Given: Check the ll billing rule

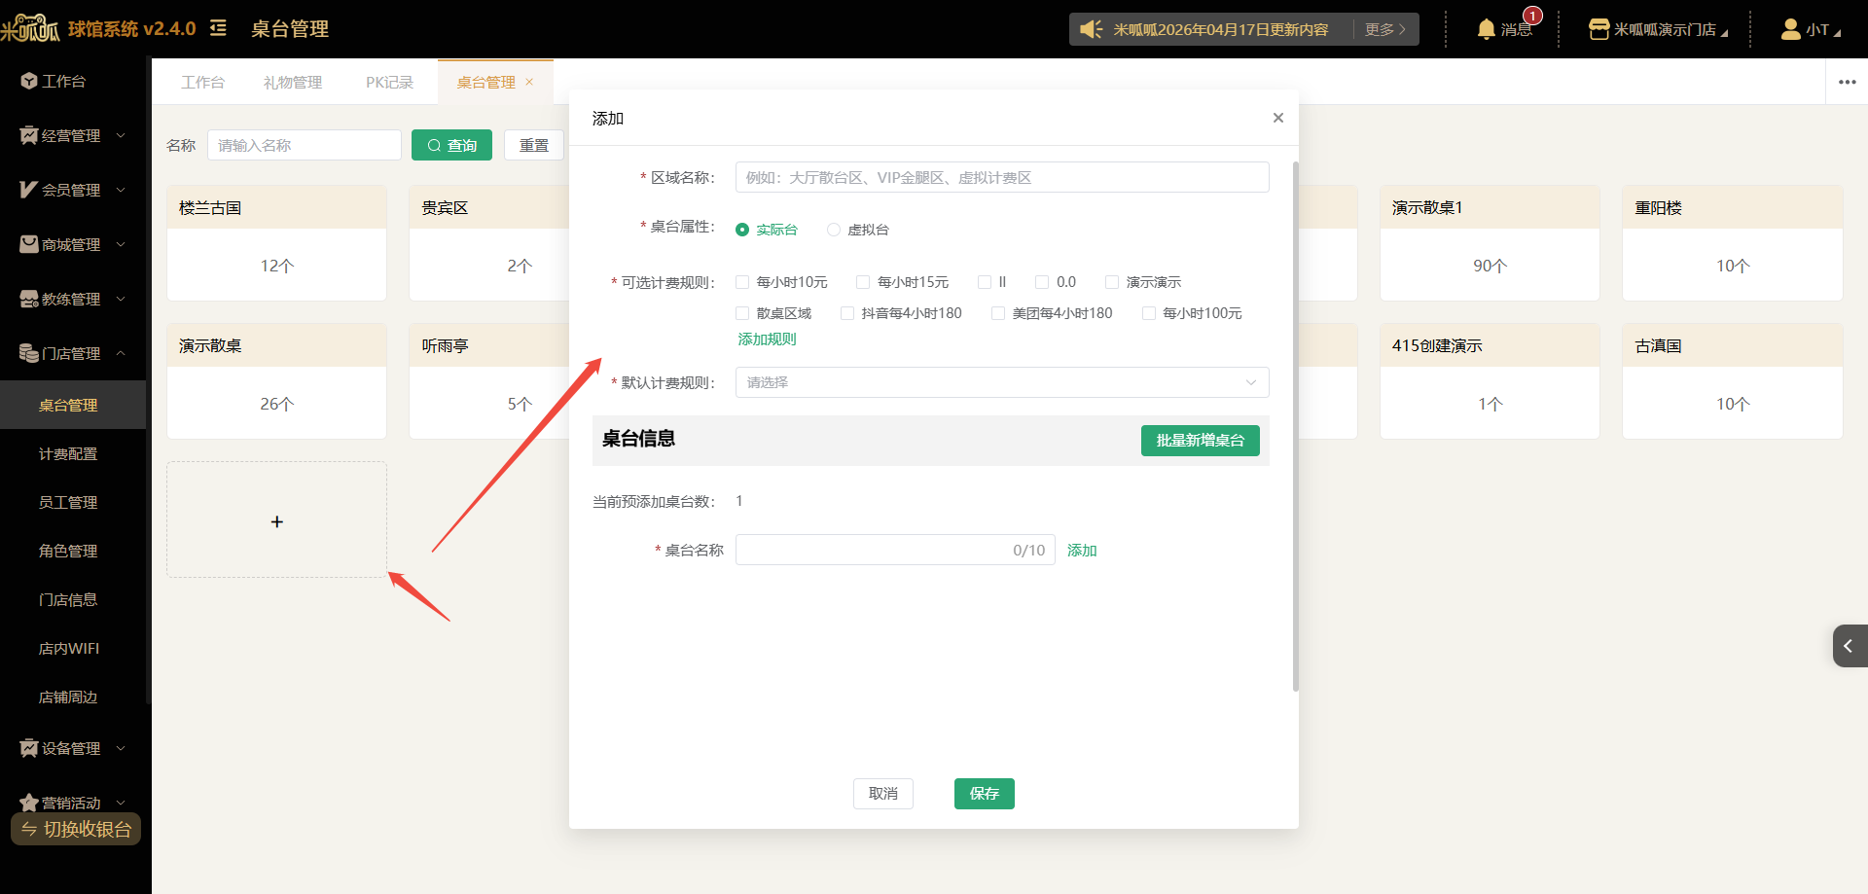Looking at the screenshot, I should (985, 282).
